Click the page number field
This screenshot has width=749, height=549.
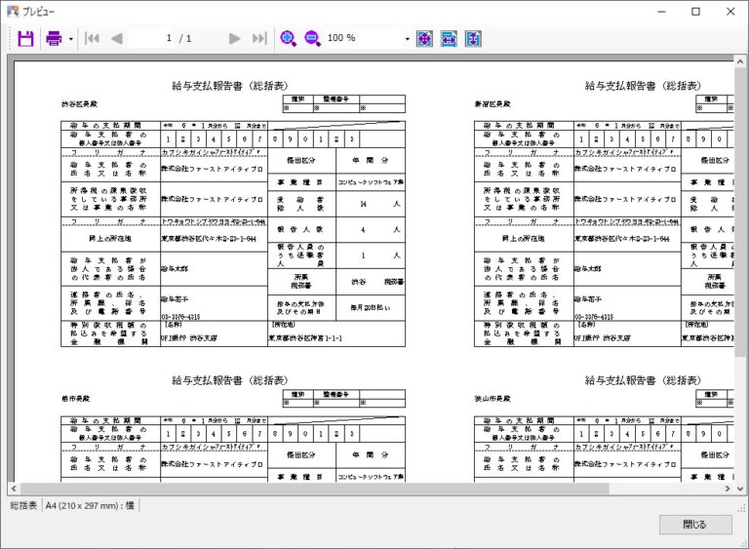pyautogui.click(x=154, y=38)
